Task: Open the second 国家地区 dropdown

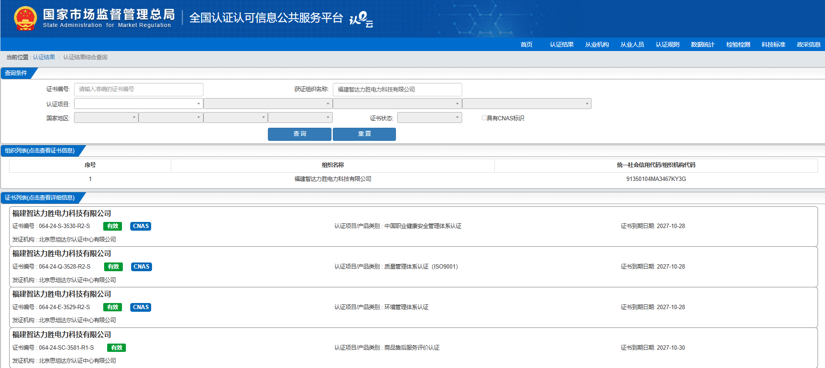Action: [171, 118]
